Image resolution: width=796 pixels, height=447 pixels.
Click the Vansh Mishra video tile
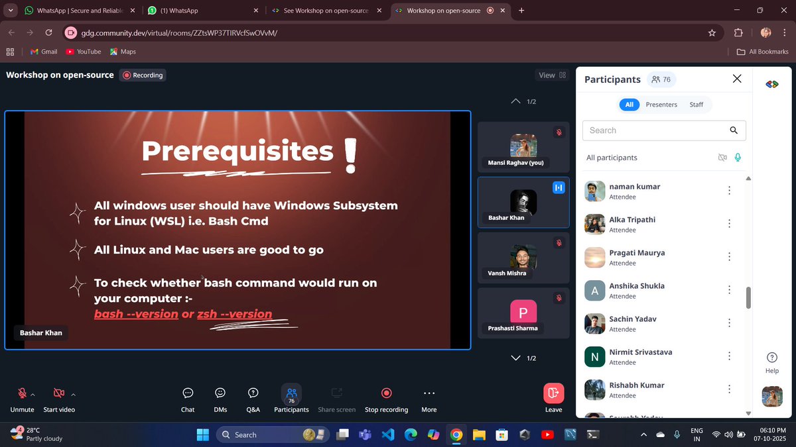coord(523,258)
